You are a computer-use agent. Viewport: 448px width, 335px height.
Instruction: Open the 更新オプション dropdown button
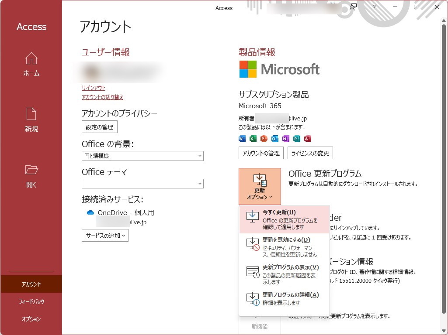tap(260, 187)
